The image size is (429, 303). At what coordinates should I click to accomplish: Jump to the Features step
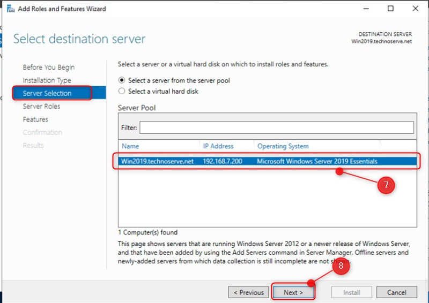[35, 119]
